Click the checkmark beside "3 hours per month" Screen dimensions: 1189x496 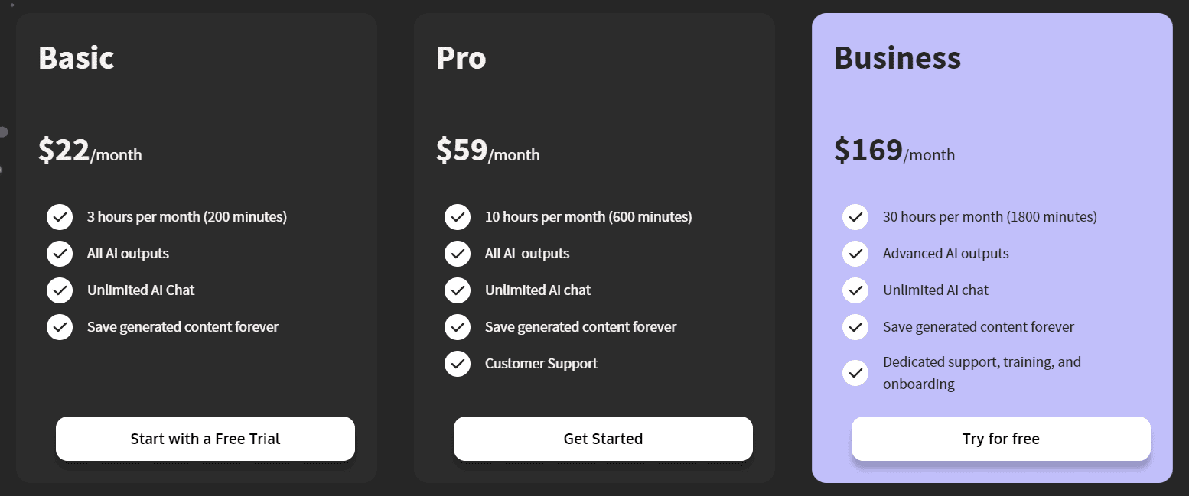60,217
